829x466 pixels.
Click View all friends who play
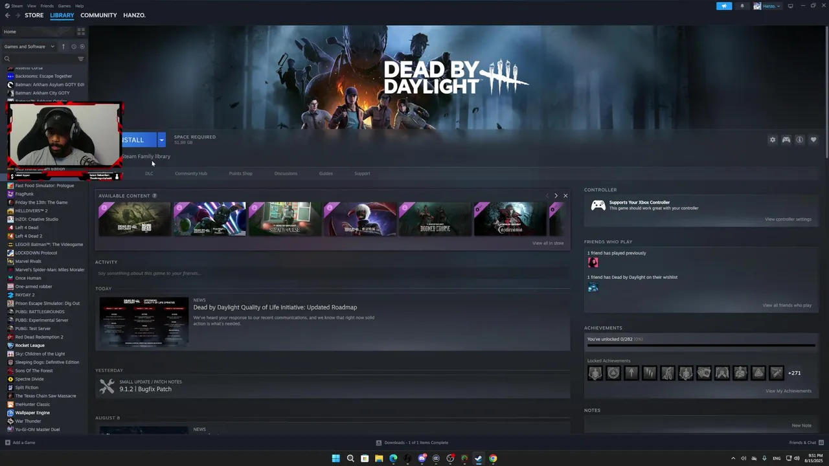[787, 305]
